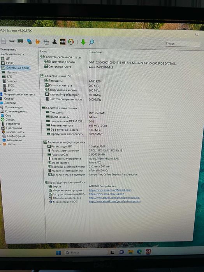Click the taskbar Поиск search box
The image size is (204, 272).
(85, 253)
